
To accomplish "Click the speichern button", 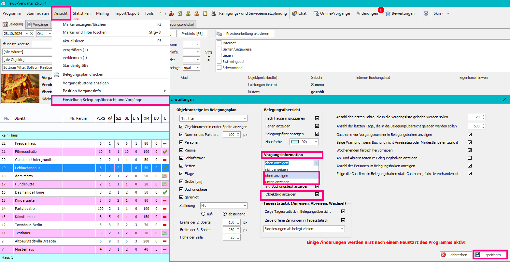I will tap(490, 255).
